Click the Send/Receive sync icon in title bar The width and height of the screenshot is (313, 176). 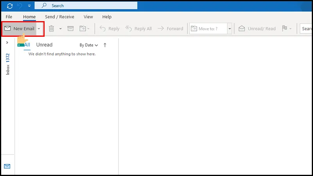click(9, 5)
